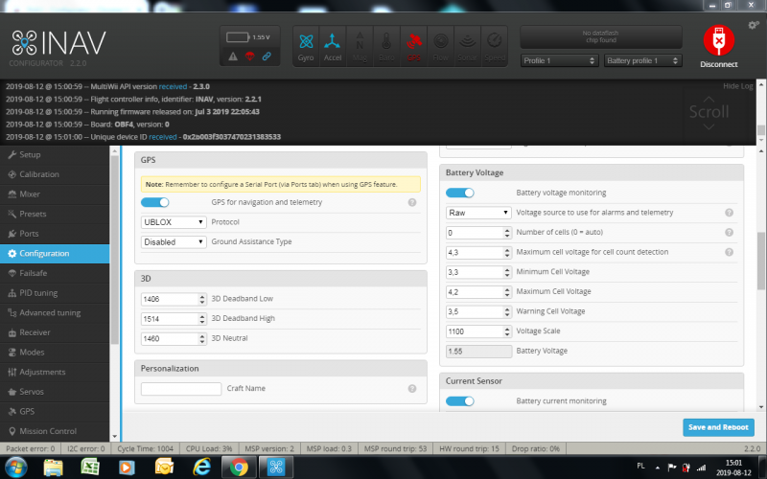Click the GPS help question mark icon
767x479 pixels.
pos(411,203)
